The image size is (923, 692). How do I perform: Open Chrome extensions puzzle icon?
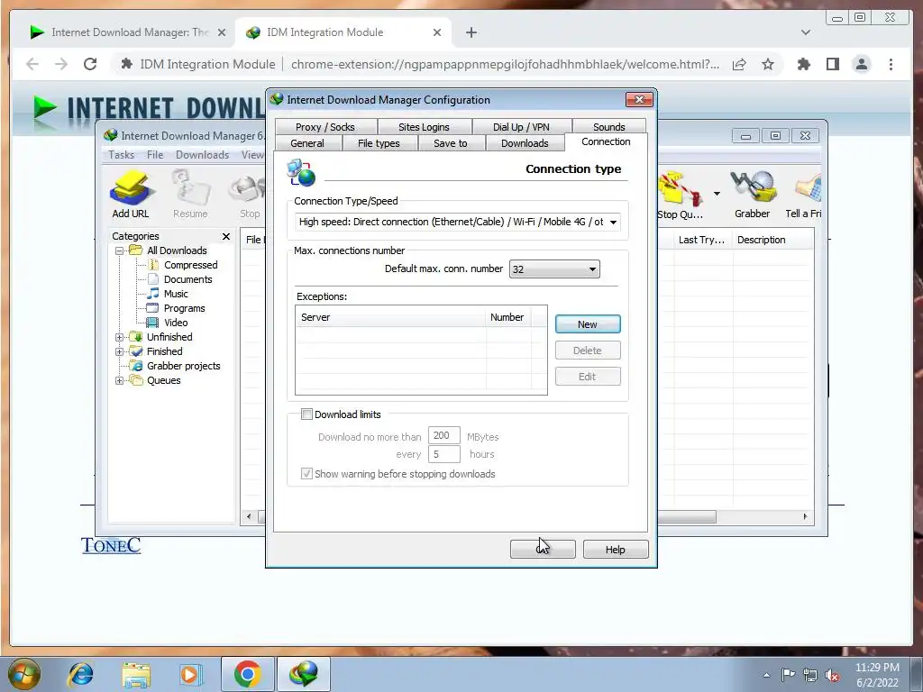[803, 64]
